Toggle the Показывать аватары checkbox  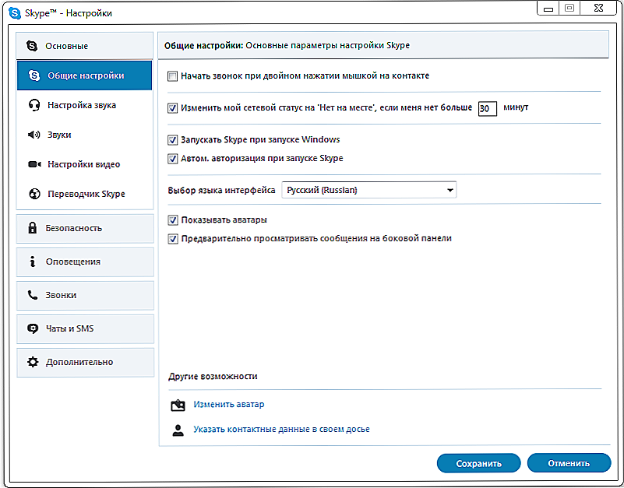pos(173,220)
